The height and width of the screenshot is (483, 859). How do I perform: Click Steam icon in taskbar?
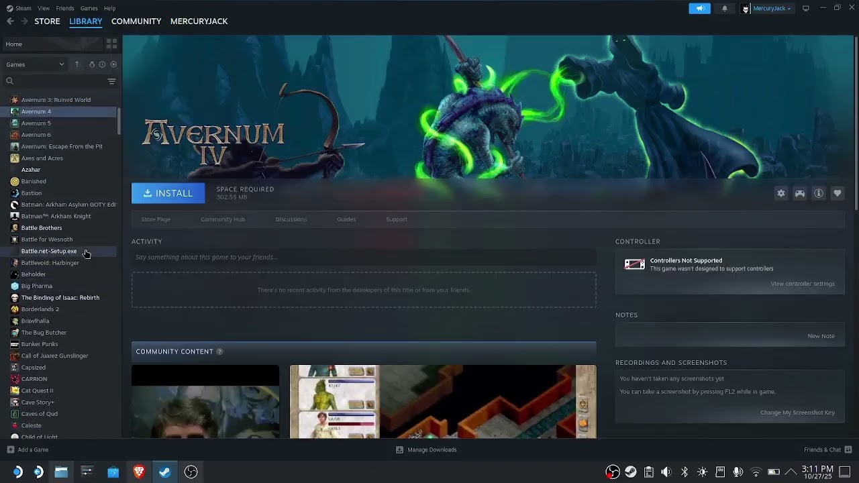pyautogui.click(x=164, y=472)
